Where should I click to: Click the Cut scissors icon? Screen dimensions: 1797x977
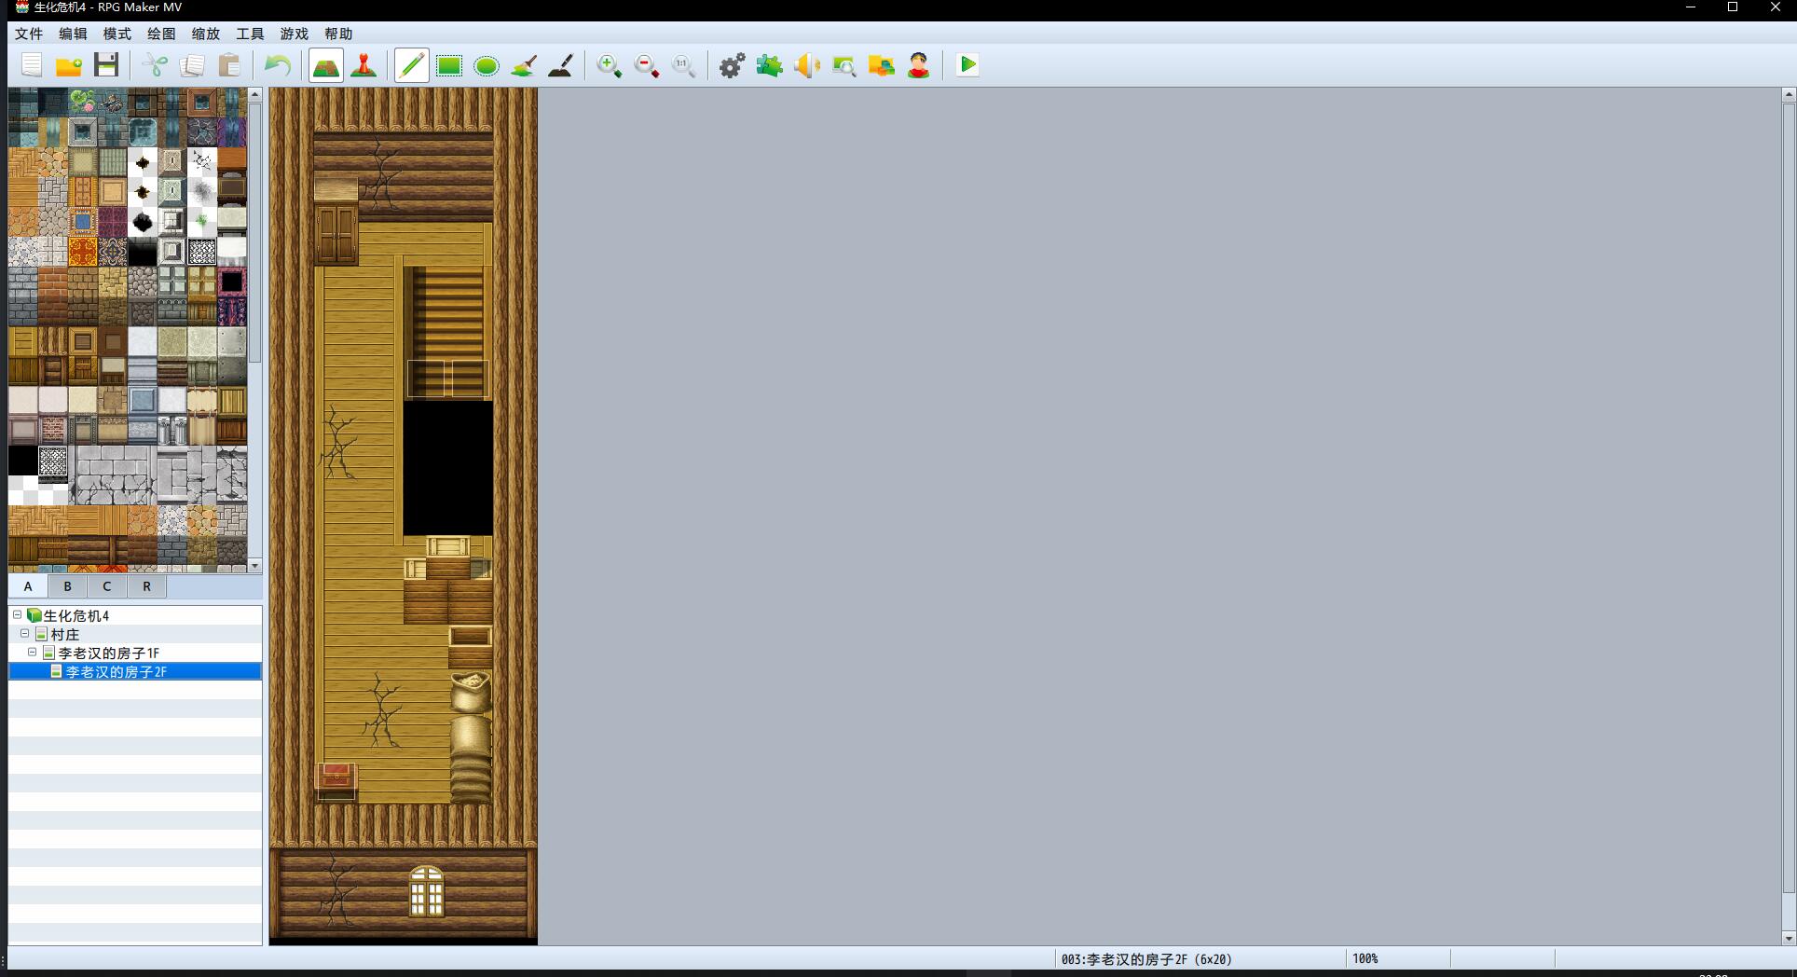tap(156, 65)
